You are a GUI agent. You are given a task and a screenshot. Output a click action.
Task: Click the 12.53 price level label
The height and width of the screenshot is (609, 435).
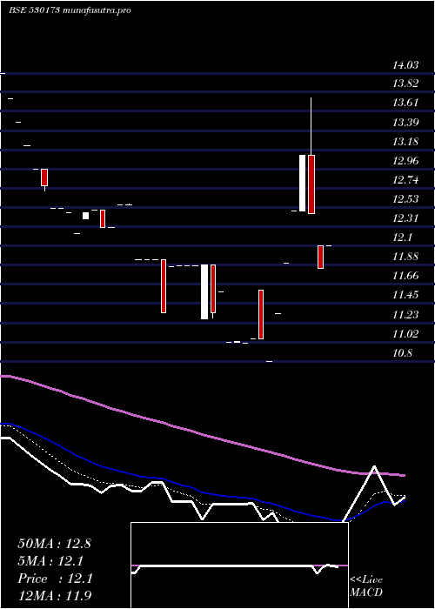tap(405, 199)
